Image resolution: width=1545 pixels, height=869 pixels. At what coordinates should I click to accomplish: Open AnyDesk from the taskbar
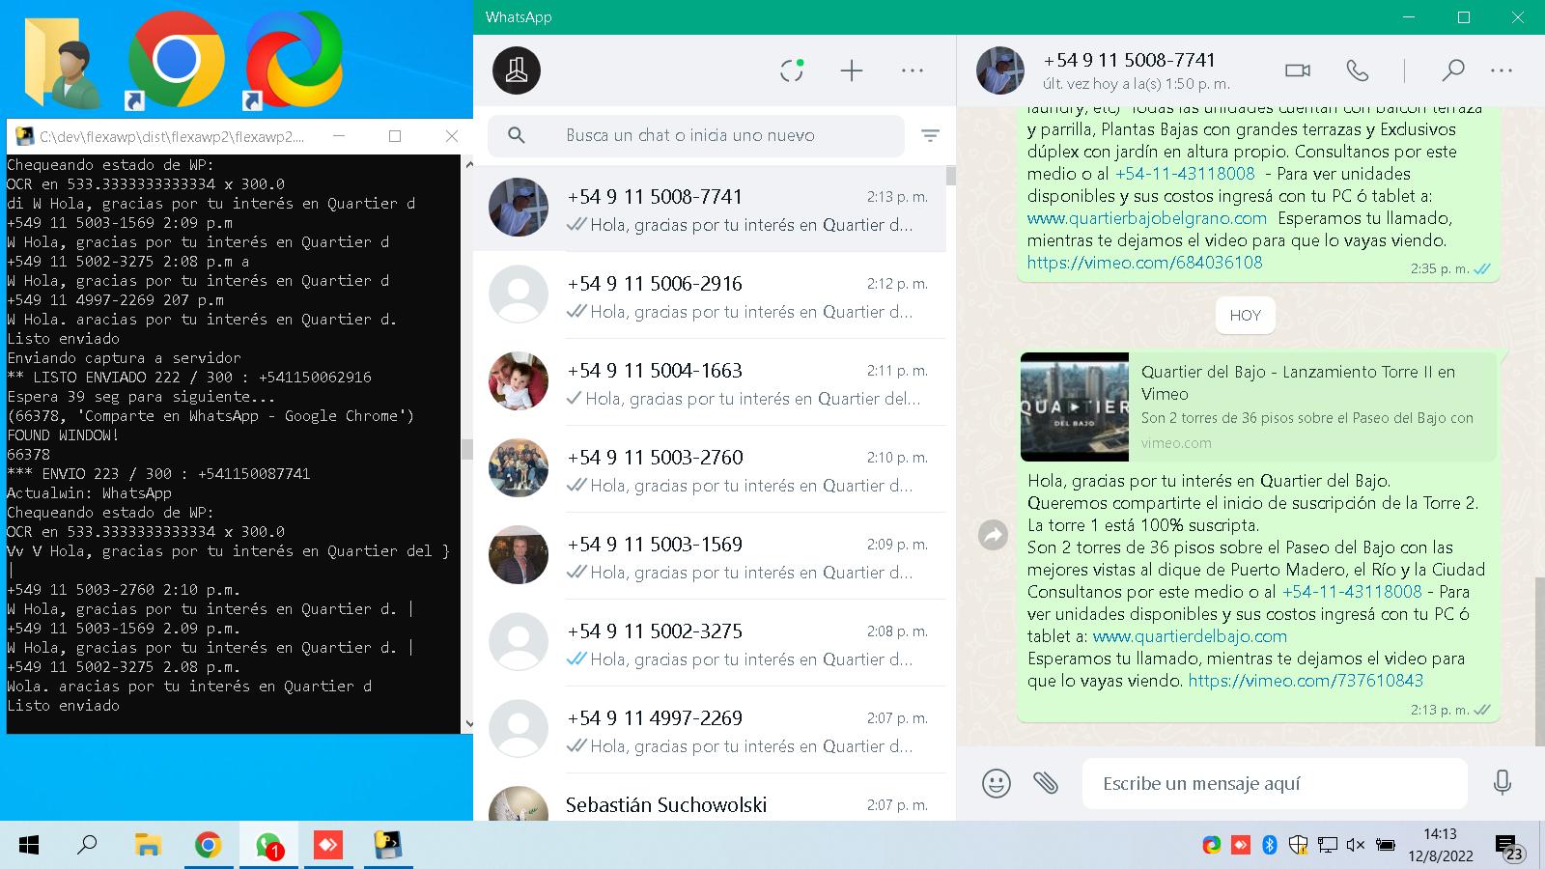coord(328,846)
